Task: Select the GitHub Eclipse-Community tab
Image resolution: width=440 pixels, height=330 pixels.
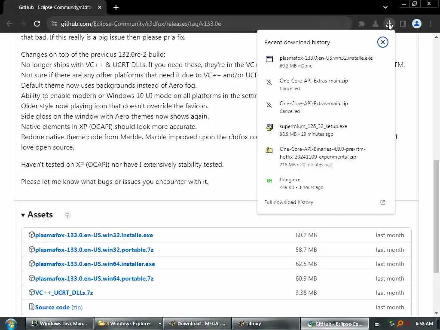Action: pyautogui.click(x=55, y=7)
